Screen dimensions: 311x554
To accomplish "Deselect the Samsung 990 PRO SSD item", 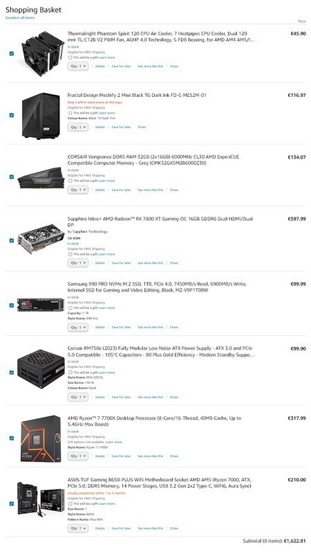I will pyautogui.click(x=12, y=305).
